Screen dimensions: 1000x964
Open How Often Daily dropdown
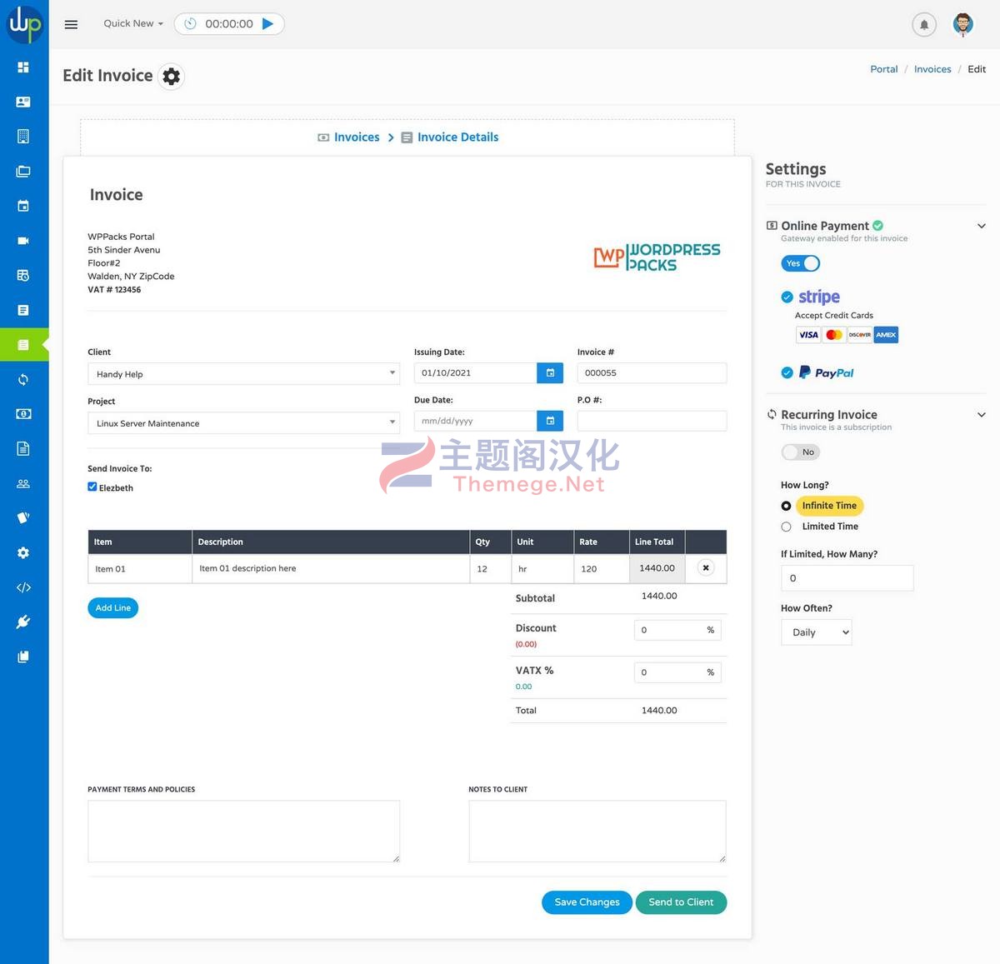coord(817,632)
